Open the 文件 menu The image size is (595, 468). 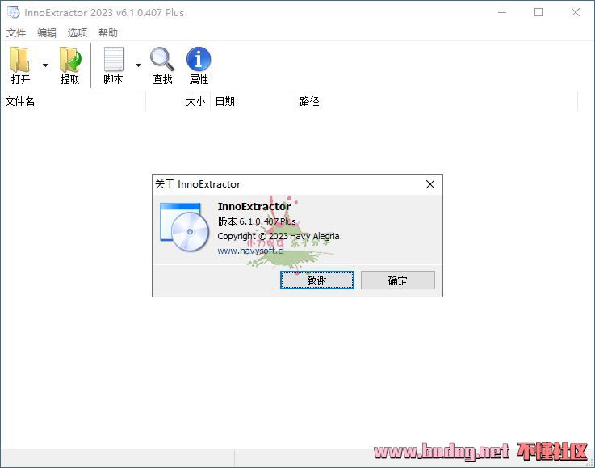16,32
